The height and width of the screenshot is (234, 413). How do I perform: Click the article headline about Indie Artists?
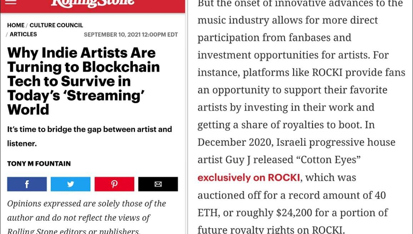[x=83, y=81]
